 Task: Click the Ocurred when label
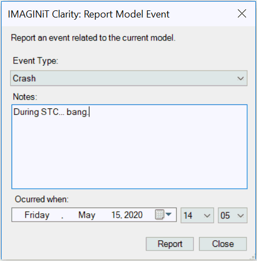pyautogui.click(x=42, y=199)
